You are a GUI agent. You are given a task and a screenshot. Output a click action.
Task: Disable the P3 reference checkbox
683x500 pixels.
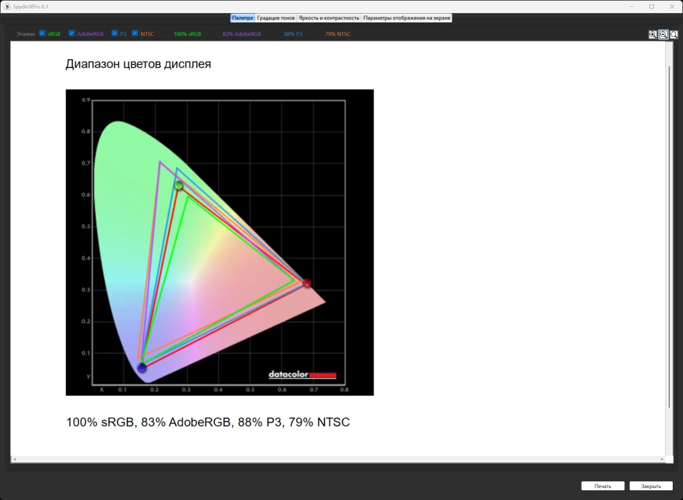point(114,34)
